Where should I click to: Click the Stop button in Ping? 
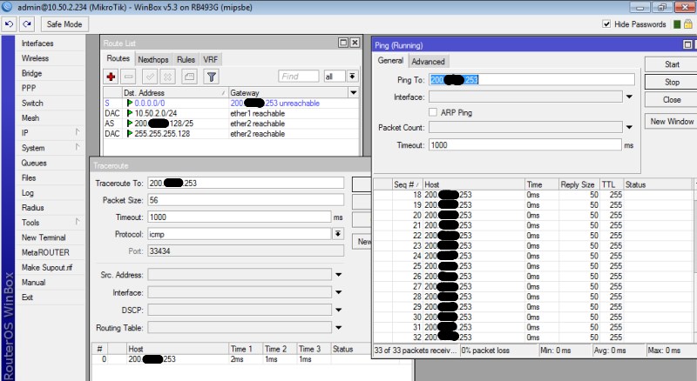672,82
